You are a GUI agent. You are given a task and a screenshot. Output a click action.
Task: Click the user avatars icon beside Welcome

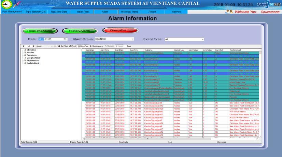(x=229, y=12)
